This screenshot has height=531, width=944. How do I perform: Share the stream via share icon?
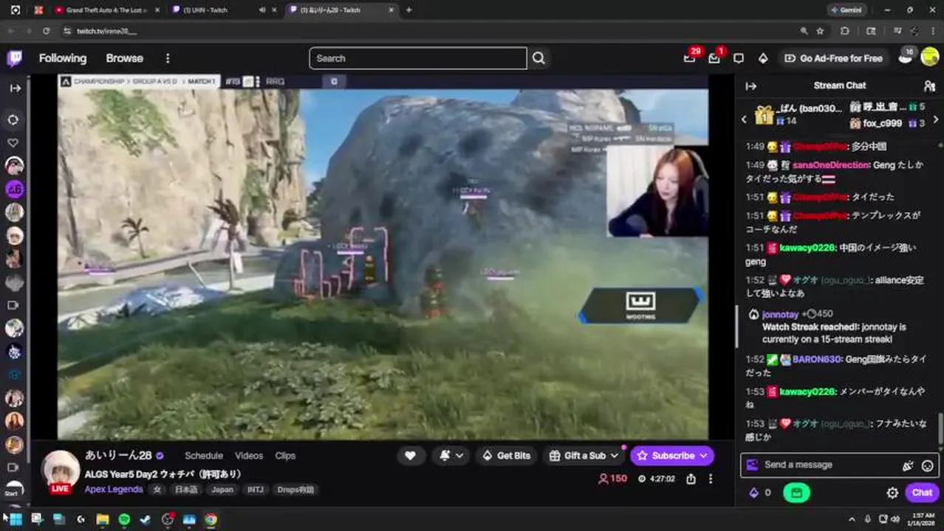(691, 479)
